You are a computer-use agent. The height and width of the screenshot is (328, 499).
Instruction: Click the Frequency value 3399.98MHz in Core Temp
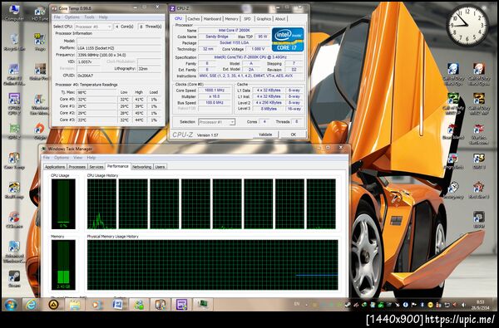tap(119, 55)
